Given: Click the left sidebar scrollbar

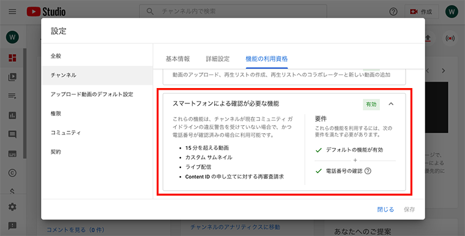Looking at the screenshot, I should (25, 104).
